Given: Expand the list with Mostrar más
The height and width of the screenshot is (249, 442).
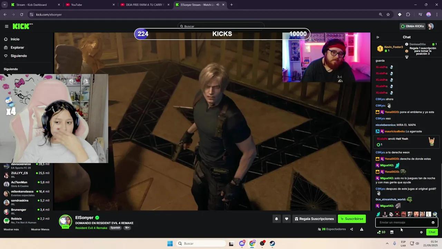Looking at the screenshot, I should pyautogui.click(x=11, y=230).
